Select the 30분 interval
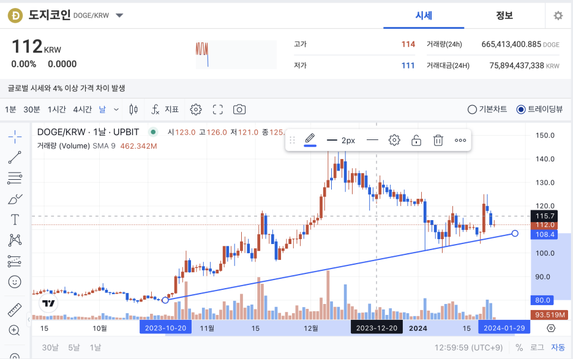Image resolution: width=573 pixels, height=359 pixels. (x=32, y=109)
